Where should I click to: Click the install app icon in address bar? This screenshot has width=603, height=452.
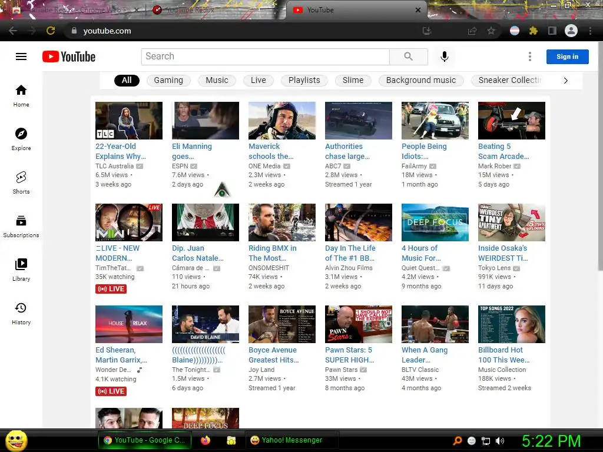(x=426, y=31)
